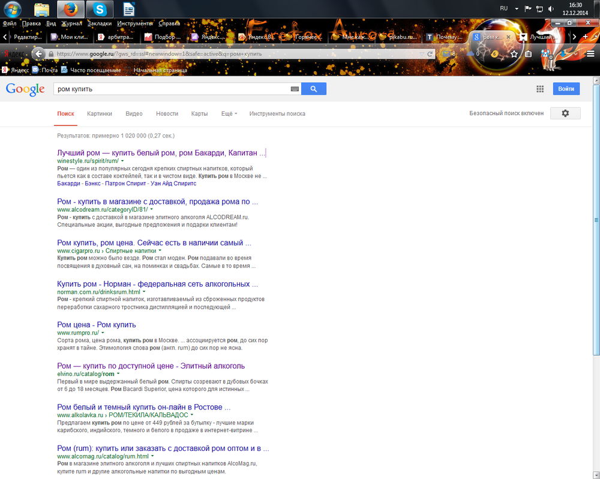
Task: Switch to the Видео search tab
Action: tap(134, 113)
